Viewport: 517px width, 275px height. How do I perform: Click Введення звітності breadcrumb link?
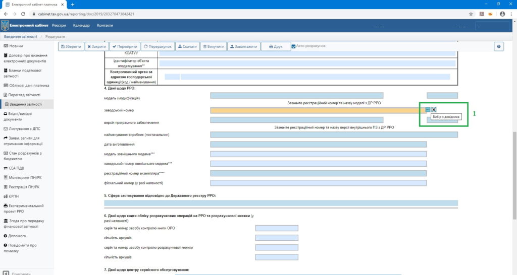coord(21,37)
